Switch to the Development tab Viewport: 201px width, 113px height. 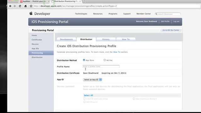click(x=66, y=39)
